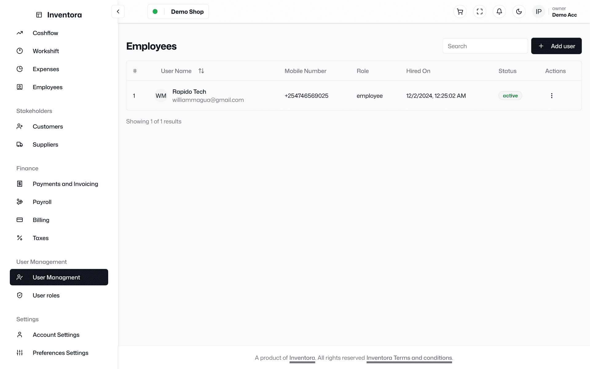Click the IP user avatar
The image size is (590, 369).
[539, 12]
